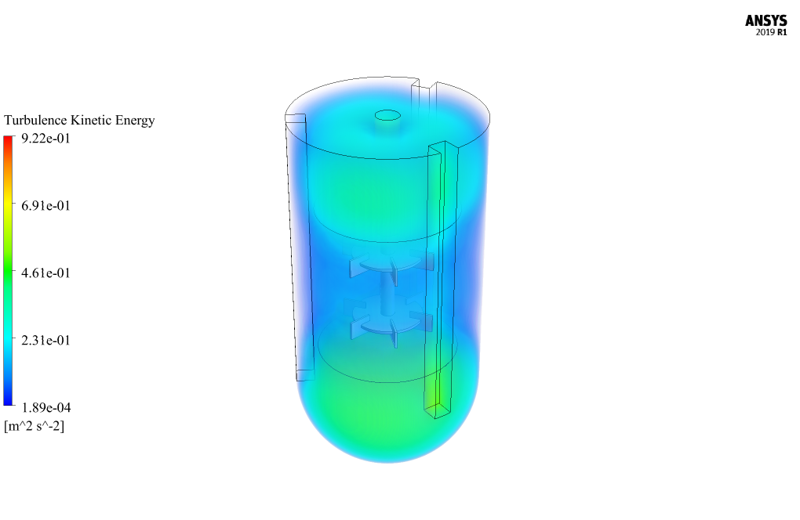The width and height of the screenshot is (800, 520).
Task: Select the 6.91e-01 legend value
Action: [45, 206]
